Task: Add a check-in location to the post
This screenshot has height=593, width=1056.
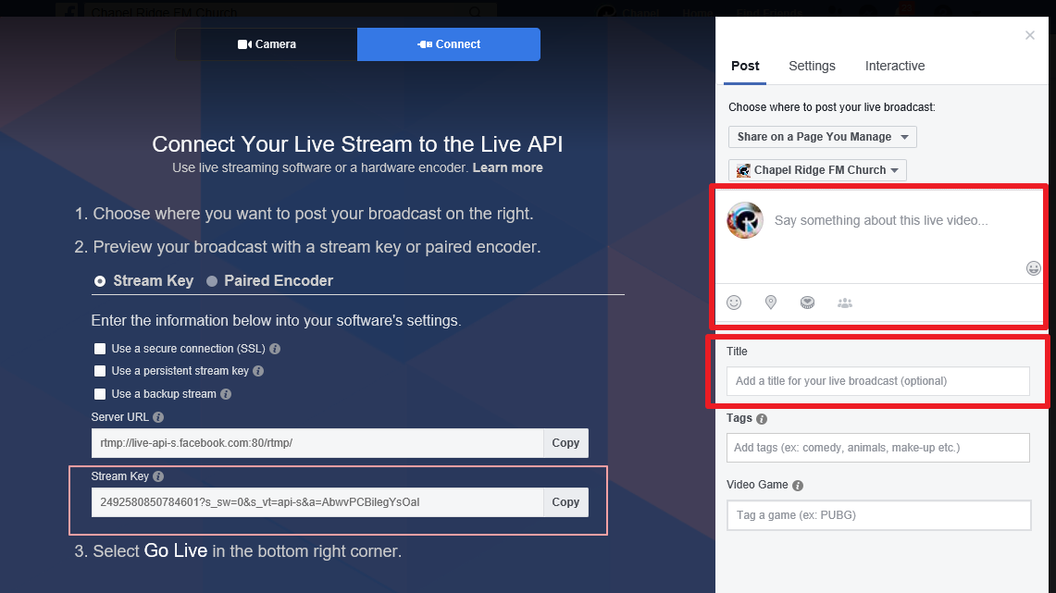Action: [770, 303]
